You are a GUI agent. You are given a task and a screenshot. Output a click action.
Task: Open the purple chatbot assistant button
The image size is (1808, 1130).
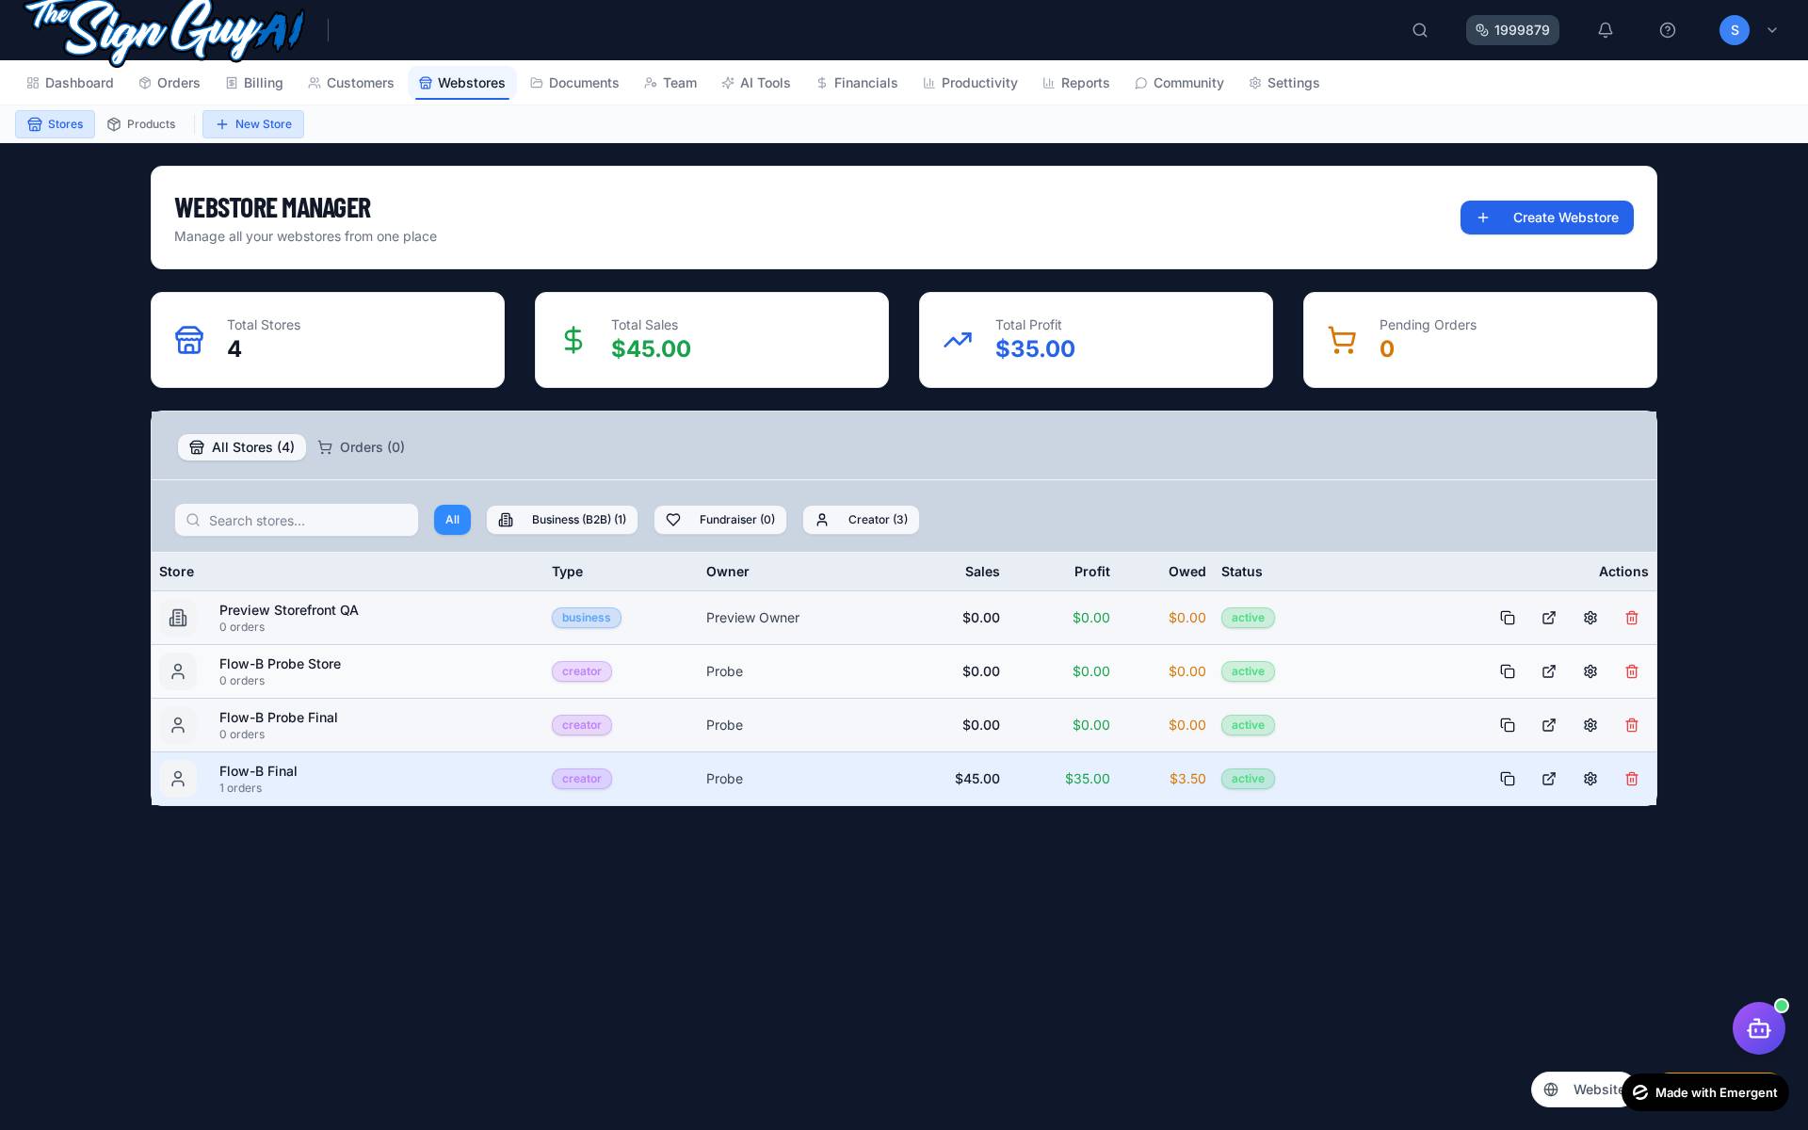click(x=1759, y=1028)
